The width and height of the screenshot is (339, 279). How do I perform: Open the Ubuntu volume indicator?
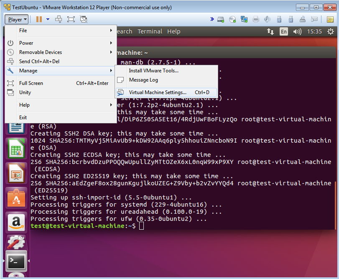coord(297,31)
